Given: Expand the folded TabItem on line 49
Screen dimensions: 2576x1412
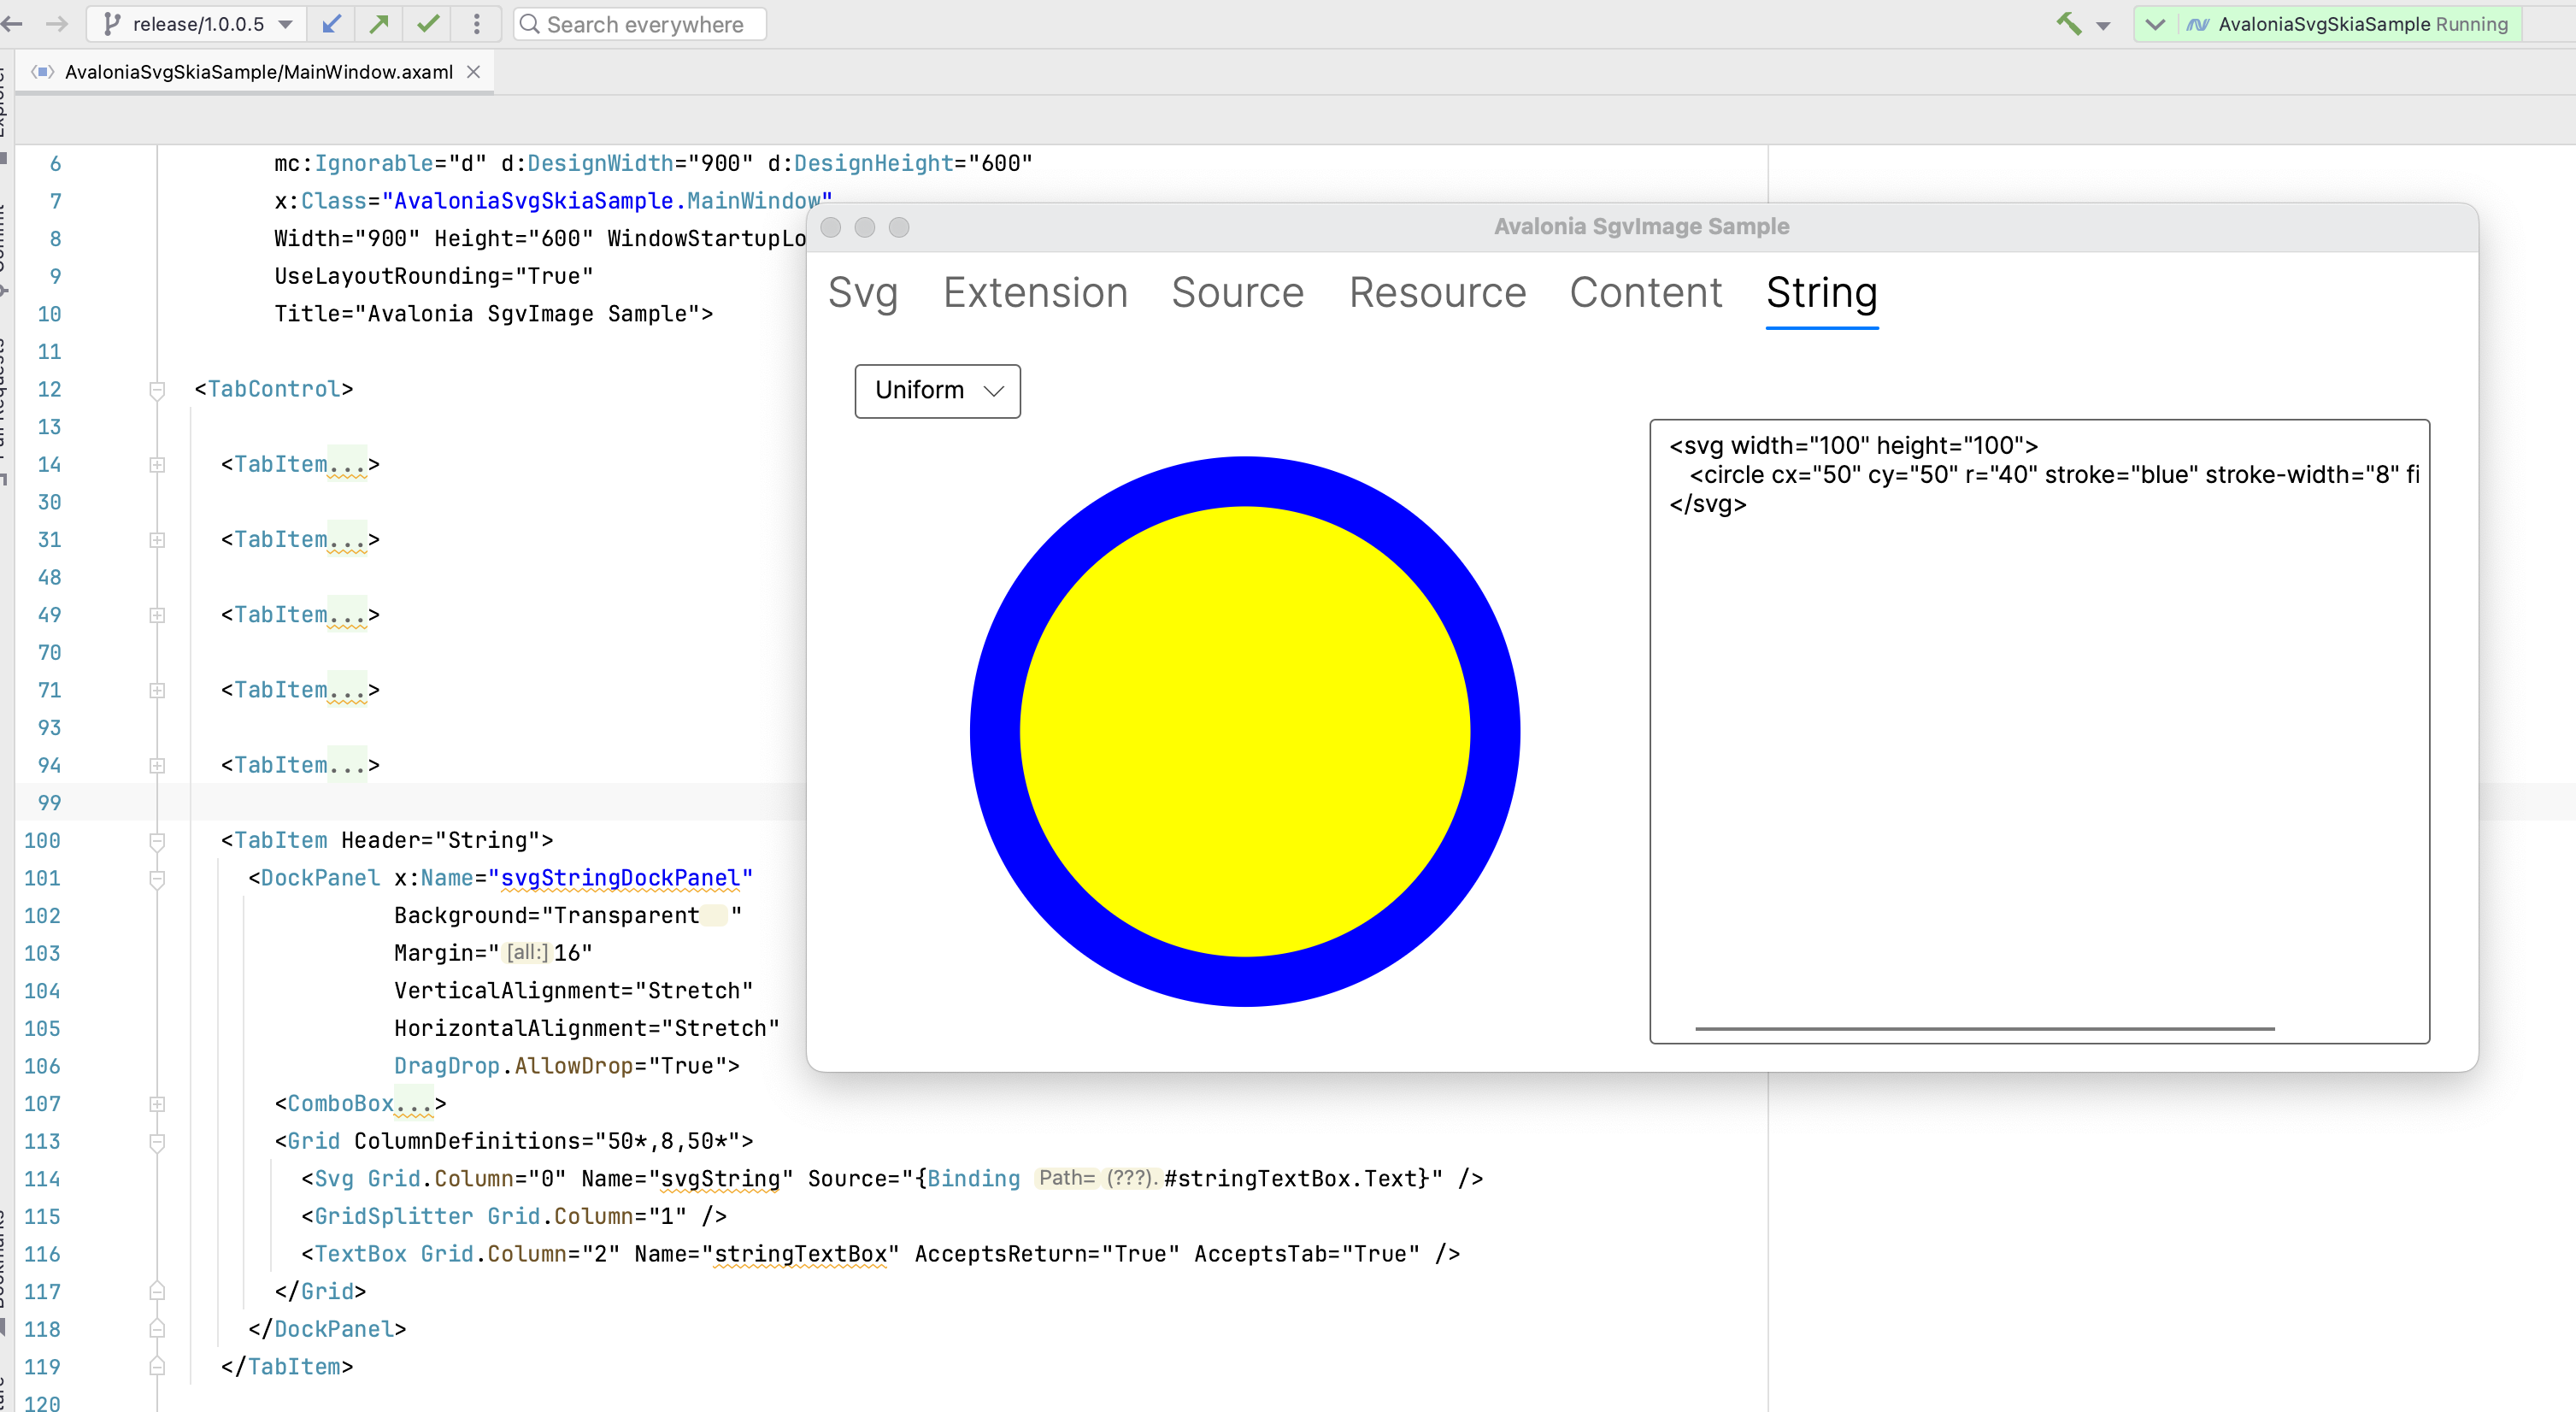Looking at the screenshot, I should coord(157,615).
